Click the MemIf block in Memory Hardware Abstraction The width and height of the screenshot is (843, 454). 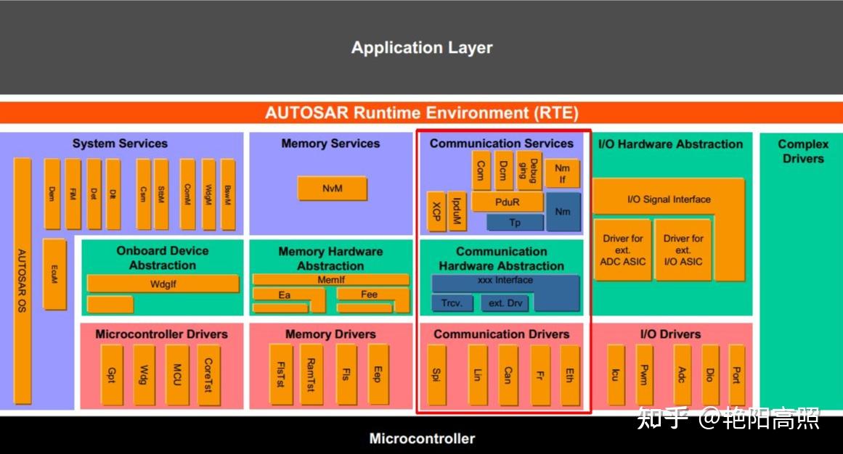(x=330, y=278)
